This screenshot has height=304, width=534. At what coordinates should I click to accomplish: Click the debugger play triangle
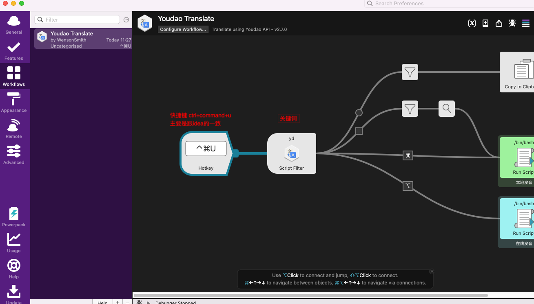148,302
